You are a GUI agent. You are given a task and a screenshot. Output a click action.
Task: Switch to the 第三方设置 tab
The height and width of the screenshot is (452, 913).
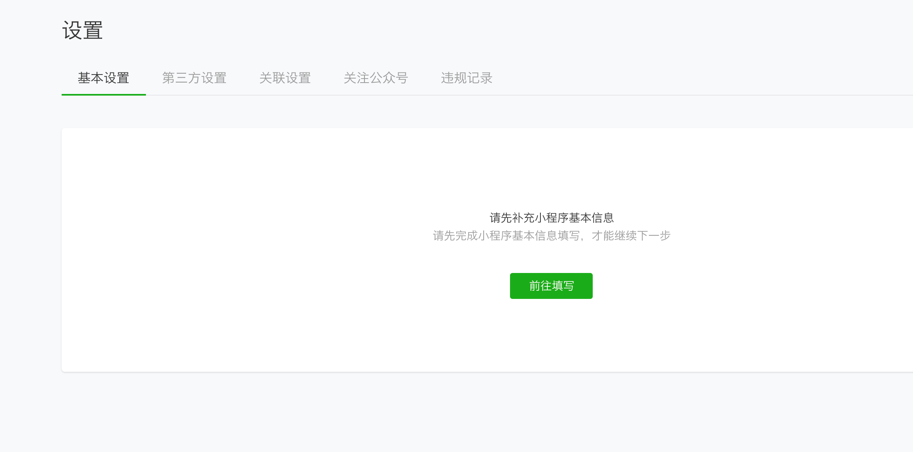click(194, 78)
